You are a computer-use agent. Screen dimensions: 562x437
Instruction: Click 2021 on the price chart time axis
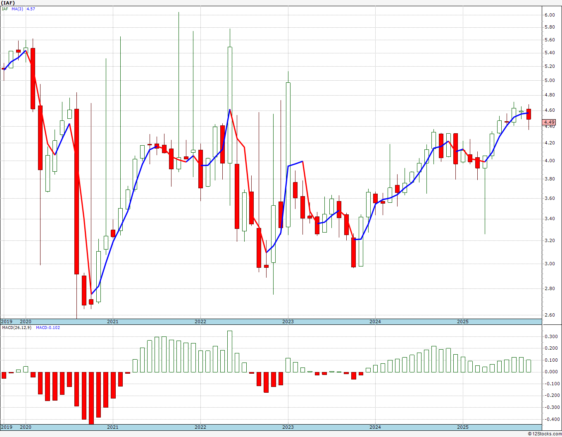[x=113, y=322]
